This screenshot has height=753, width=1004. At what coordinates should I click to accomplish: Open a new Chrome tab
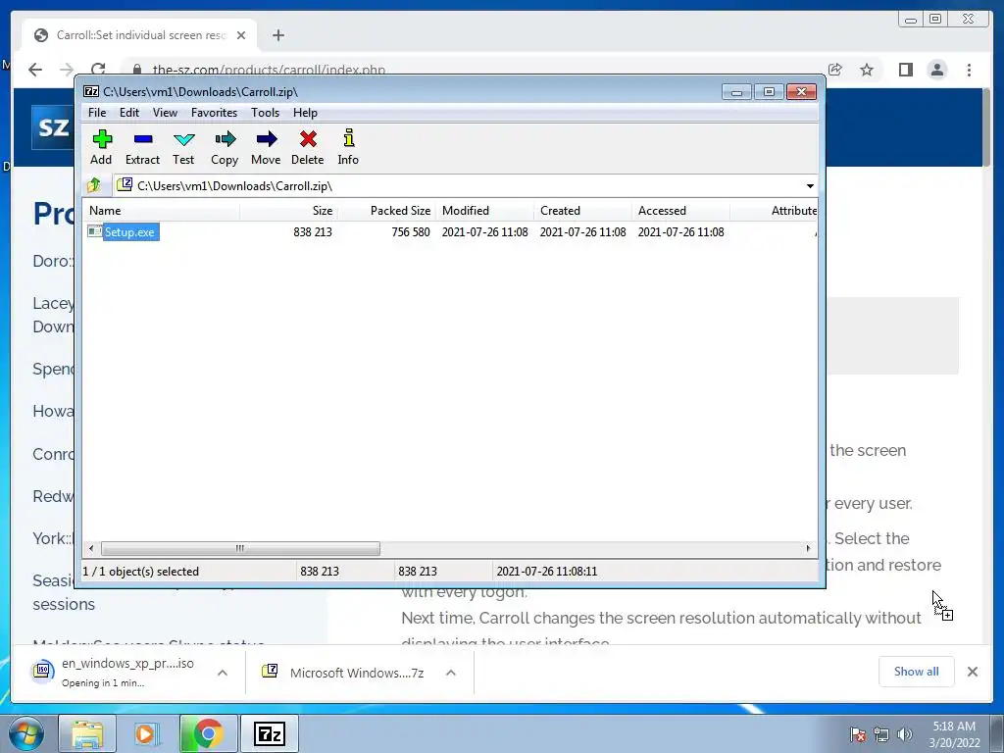277,35
